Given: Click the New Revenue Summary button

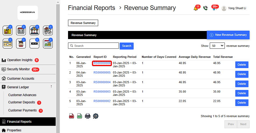Looking at the screenshot, I should click(x=228, y=35).
